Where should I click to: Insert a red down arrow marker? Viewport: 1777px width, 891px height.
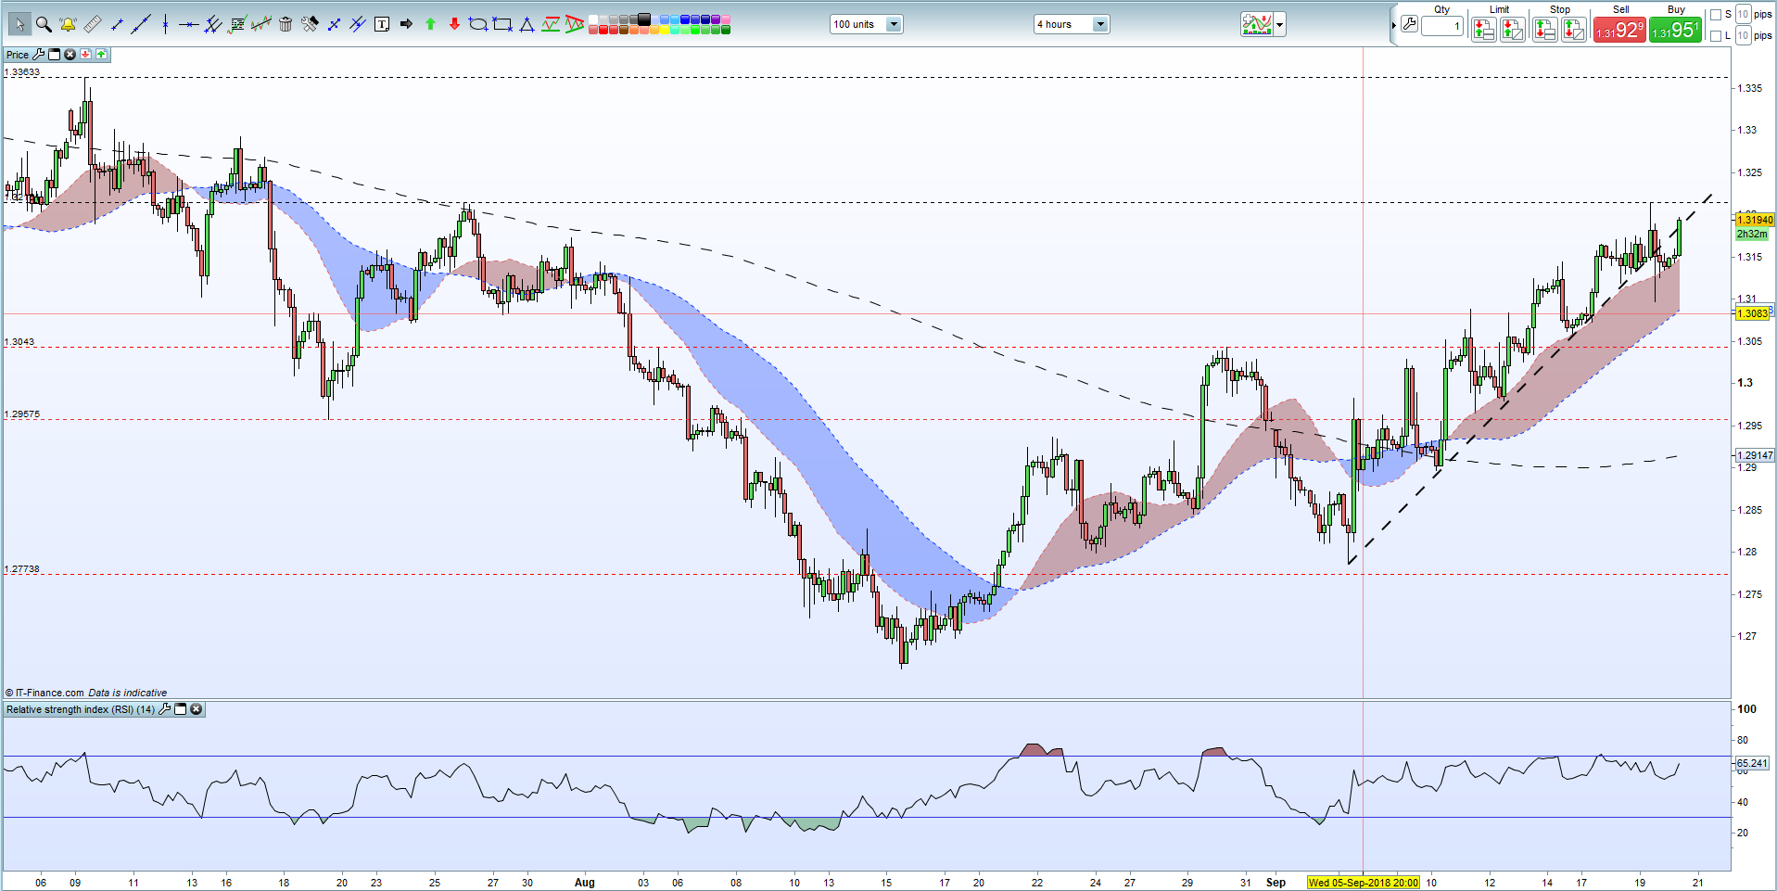454,24
